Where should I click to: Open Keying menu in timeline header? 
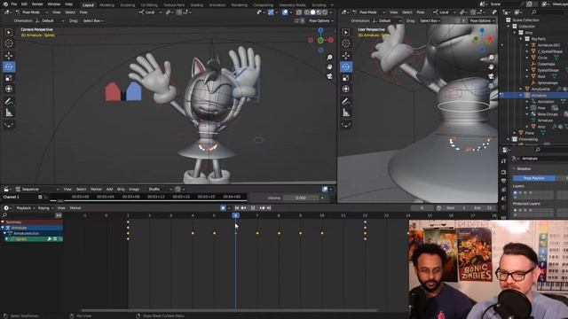pyautogui.click(x=45, y=208)
